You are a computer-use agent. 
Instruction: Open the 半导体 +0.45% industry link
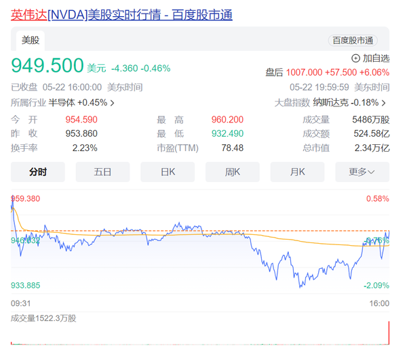78,103
